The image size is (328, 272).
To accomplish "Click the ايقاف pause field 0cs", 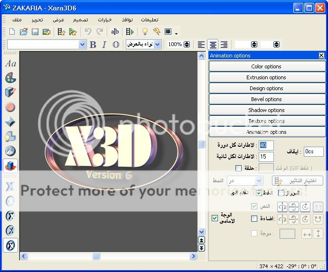I will click(x=313, y=151).
